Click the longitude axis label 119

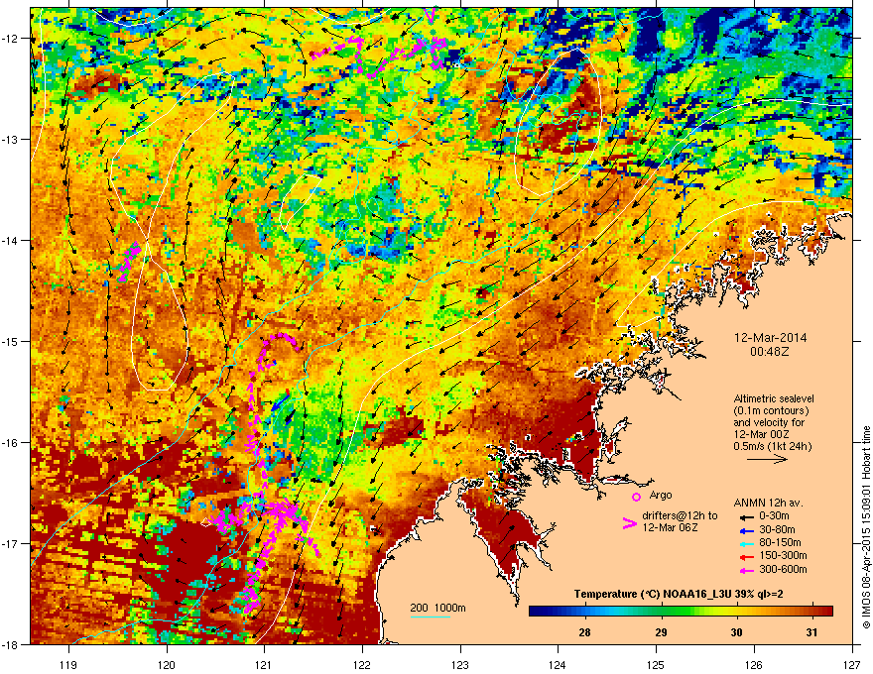68,664
